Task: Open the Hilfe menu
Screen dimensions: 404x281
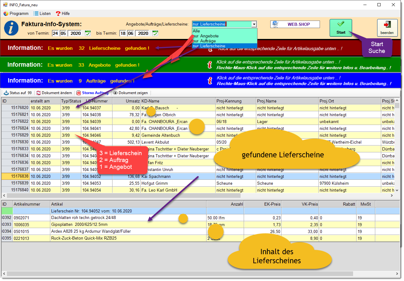Action: tap(62, 13)
